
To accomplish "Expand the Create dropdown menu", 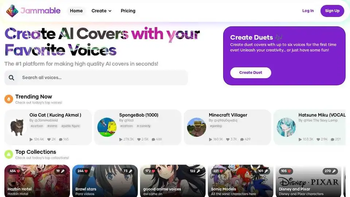I will click(x=101, y=11).
